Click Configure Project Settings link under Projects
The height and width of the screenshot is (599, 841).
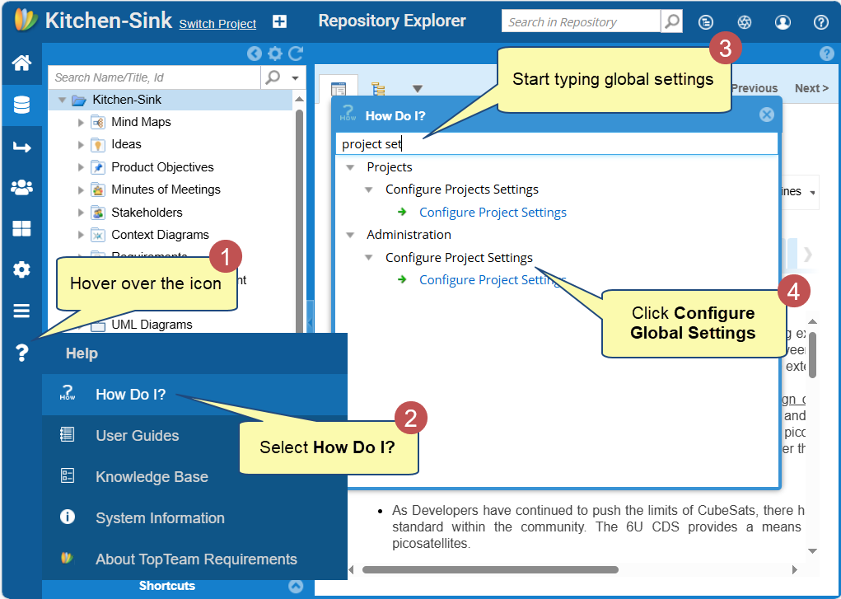[x=493, y=212]
